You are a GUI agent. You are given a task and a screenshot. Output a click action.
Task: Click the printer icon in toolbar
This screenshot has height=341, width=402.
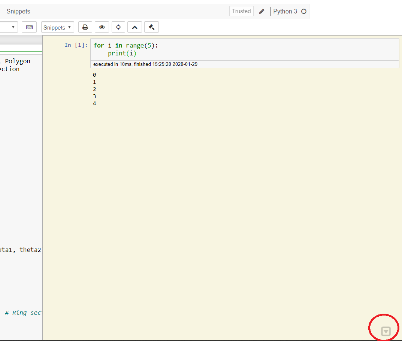[x=85, y=27]
